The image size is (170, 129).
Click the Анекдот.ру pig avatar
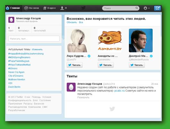(x=110, y=41)
